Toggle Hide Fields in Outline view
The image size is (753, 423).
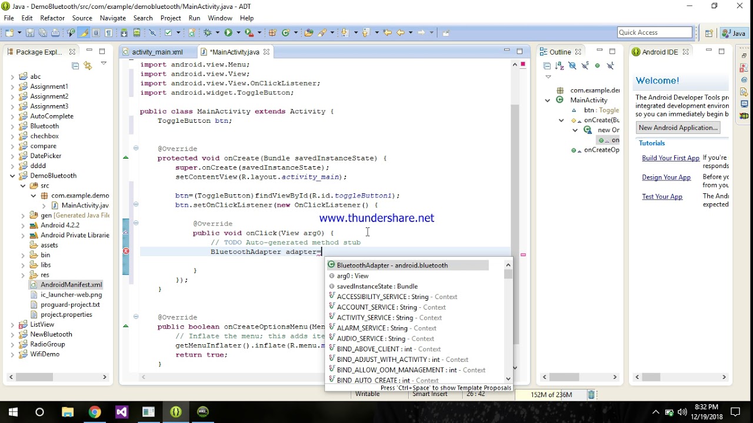572,66
